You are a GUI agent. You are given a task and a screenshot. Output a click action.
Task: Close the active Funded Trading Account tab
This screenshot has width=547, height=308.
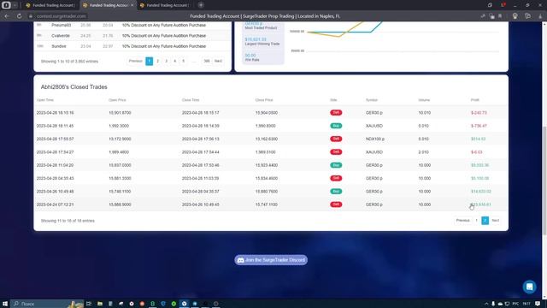click(132, 5)
